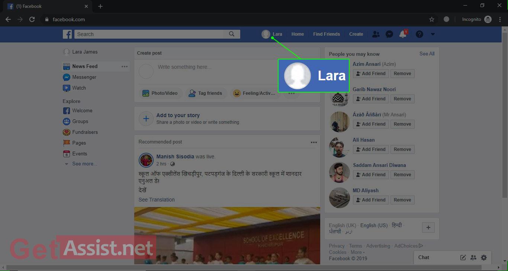
Task: Click the Feeling/Activity button
Action: pyautogui.click(x=255, y=93)
